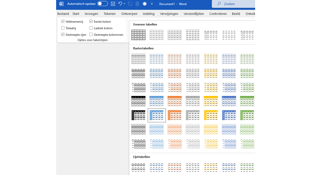Click the greyed-out Redo icon
The width and height of the screenshot is (311, 175).
coord(130,4)
